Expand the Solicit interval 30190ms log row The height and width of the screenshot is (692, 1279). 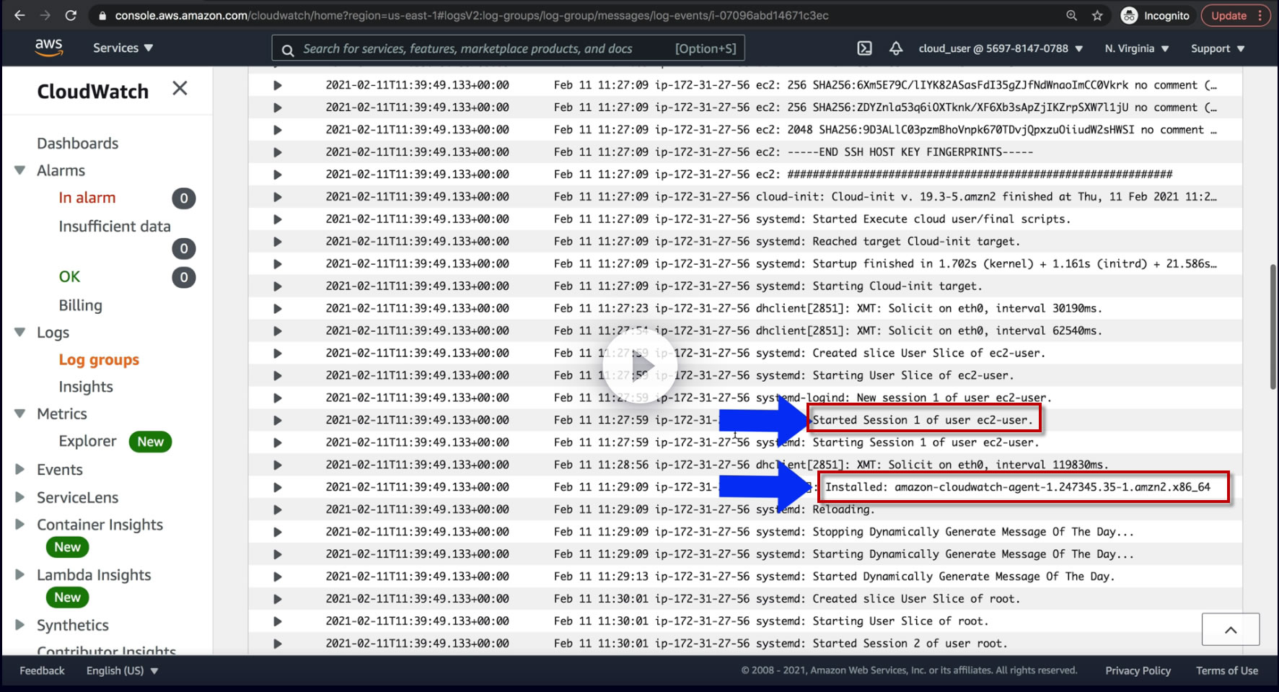[277, 309]
